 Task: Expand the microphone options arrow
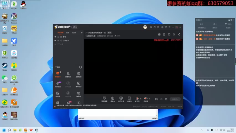(x=141, y=99)
